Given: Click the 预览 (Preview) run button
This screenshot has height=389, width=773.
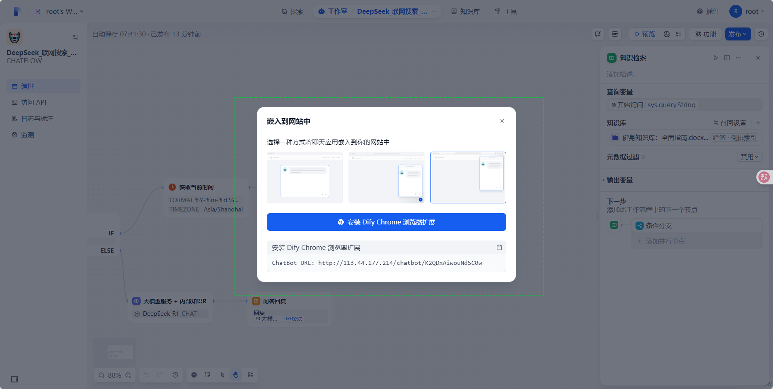Looking at the screenshot, I should 645,34.
